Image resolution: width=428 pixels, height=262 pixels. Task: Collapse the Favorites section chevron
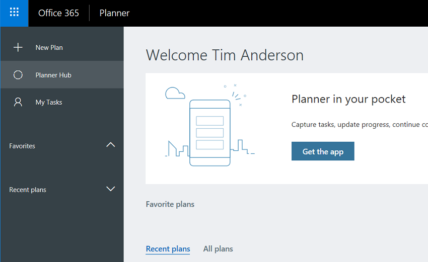click(111, 145)
